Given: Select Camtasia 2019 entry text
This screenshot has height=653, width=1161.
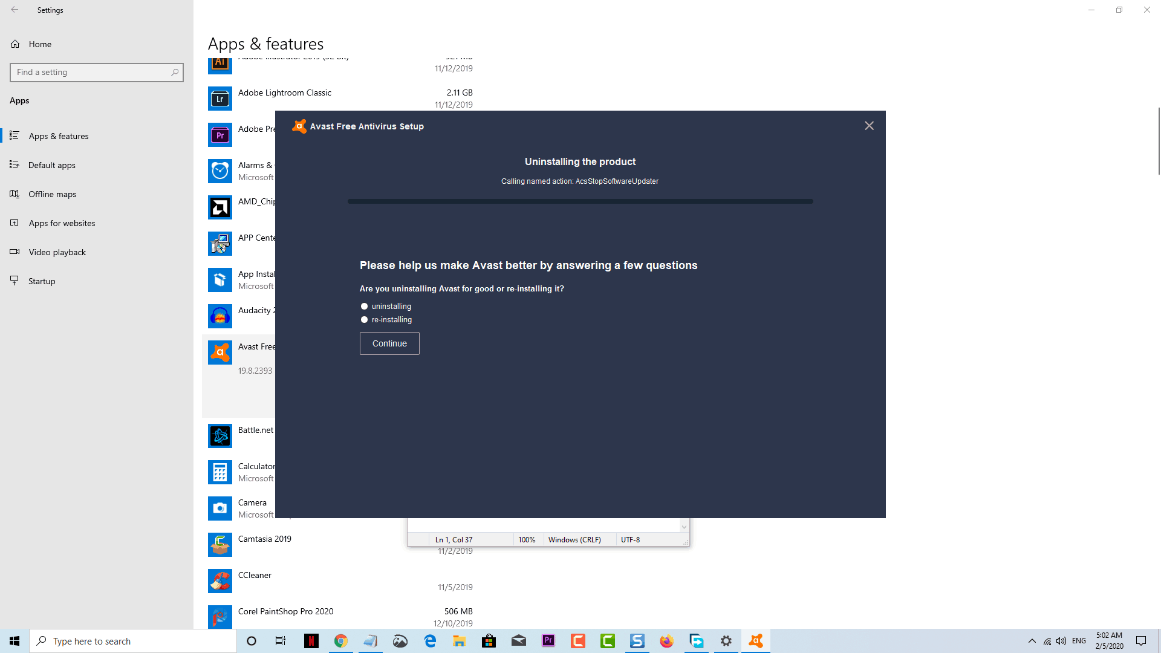Looking at the screenshot, I should [265, 539].
